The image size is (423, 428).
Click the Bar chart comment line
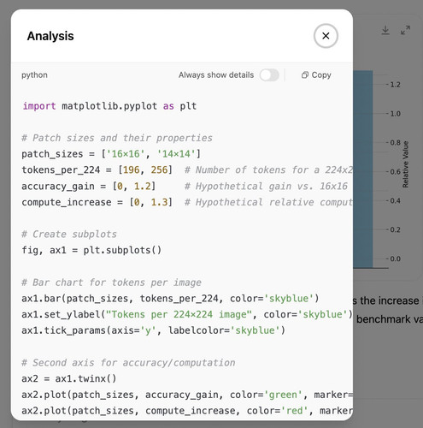(112, 282)
